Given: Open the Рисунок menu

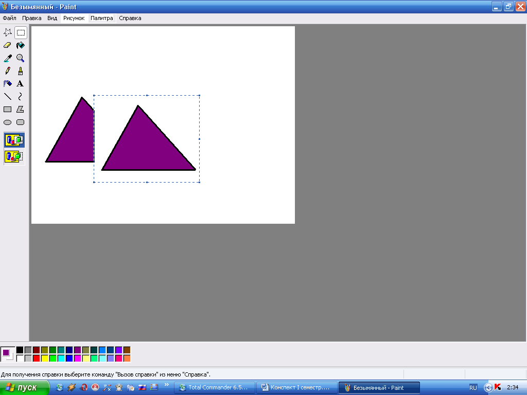Looking at the screenshot, I should 74,18.
